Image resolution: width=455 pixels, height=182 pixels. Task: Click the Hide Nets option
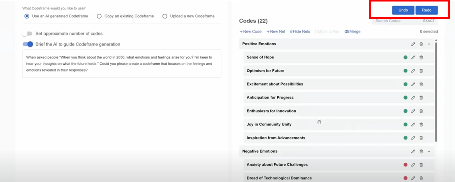pos(300,32)
